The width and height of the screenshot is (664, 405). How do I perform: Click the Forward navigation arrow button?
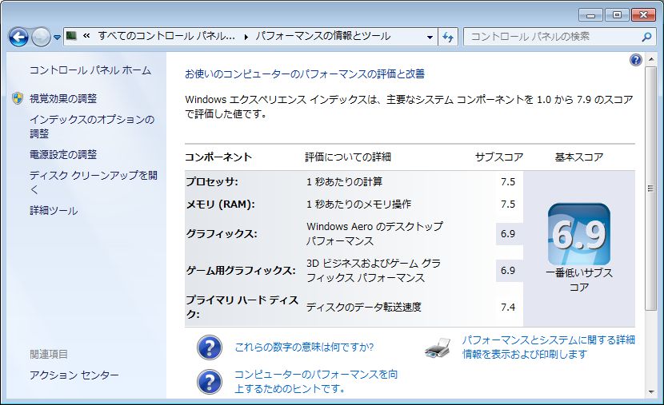pos(41,38)
